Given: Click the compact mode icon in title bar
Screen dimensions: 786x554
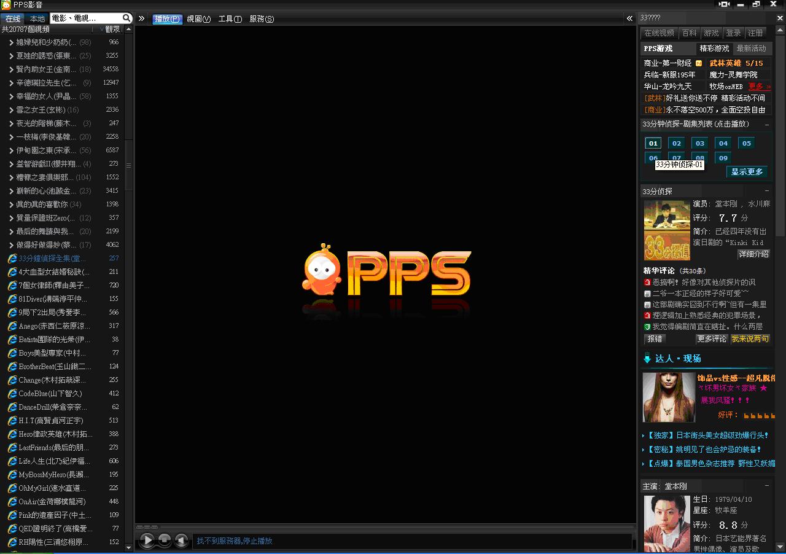Looking at the screenshot, I should pos(725,4).
